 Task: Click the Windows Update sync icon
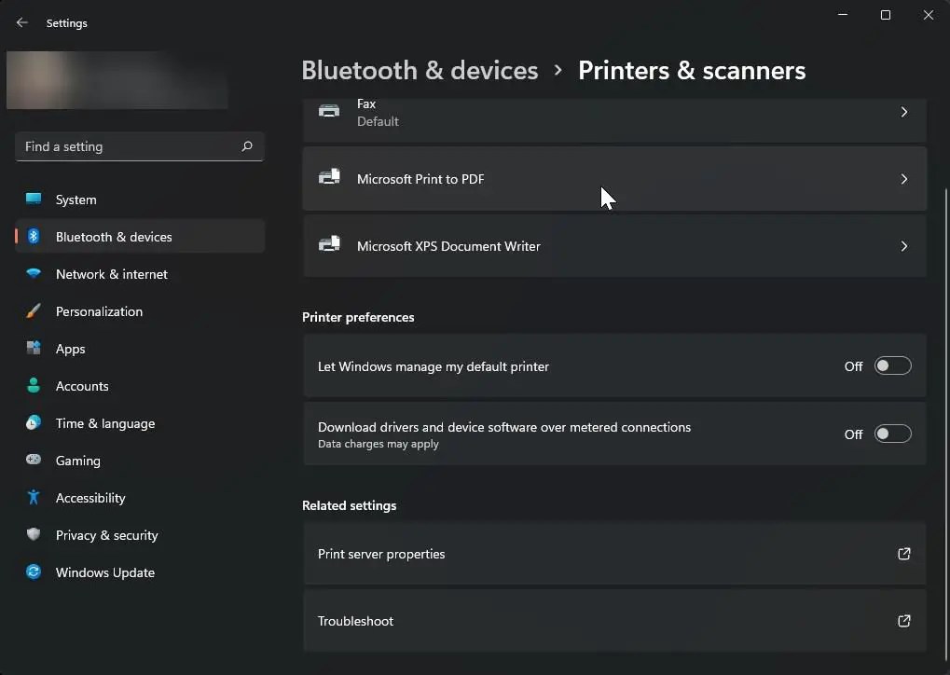tap(34, 572)
